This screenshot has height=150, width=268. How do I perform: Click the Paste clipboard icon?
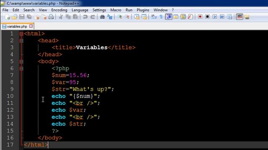tap(75, 17)
